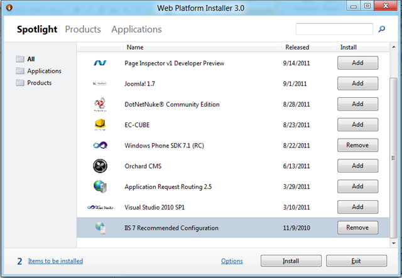Select the EC-CUBE row name
402x278 pixels.
click(x=137, y=125)
